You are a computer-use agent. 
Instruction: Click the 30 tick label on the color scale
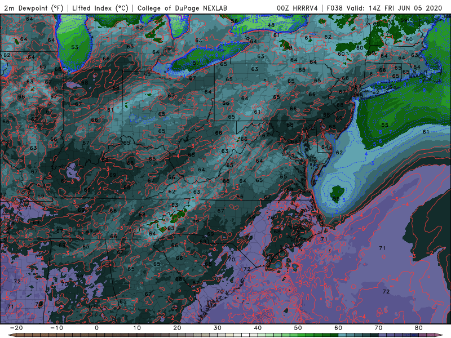point(218,328)
